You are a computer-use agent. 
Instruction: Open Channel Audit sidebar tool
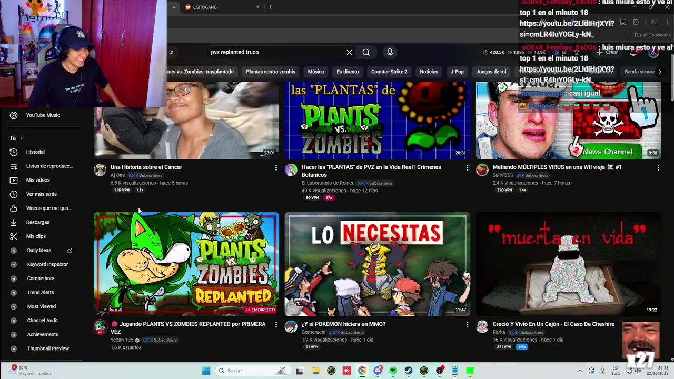point(42,321)
